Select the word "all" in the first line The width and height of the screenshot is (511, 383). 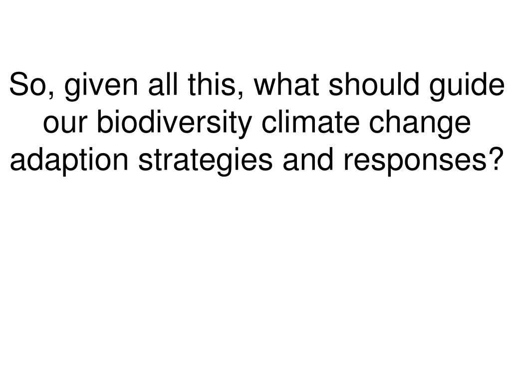pos(163,84)
